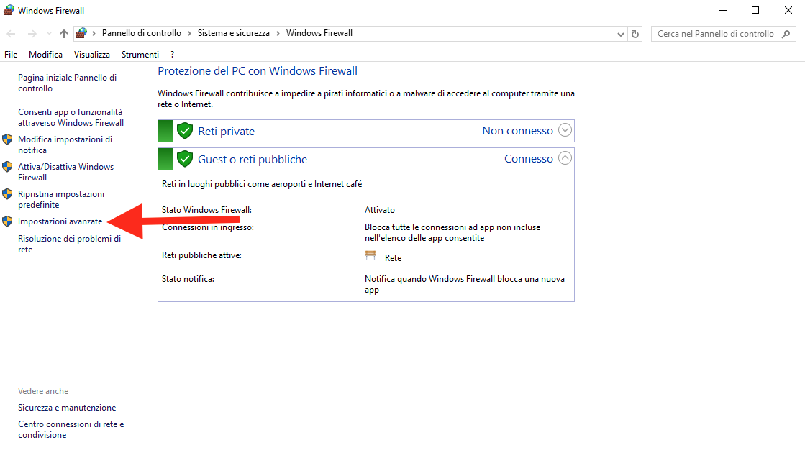Open Modifica impostazioni di notifica
The width and height of the screenshot is (805, 453).
65,145
